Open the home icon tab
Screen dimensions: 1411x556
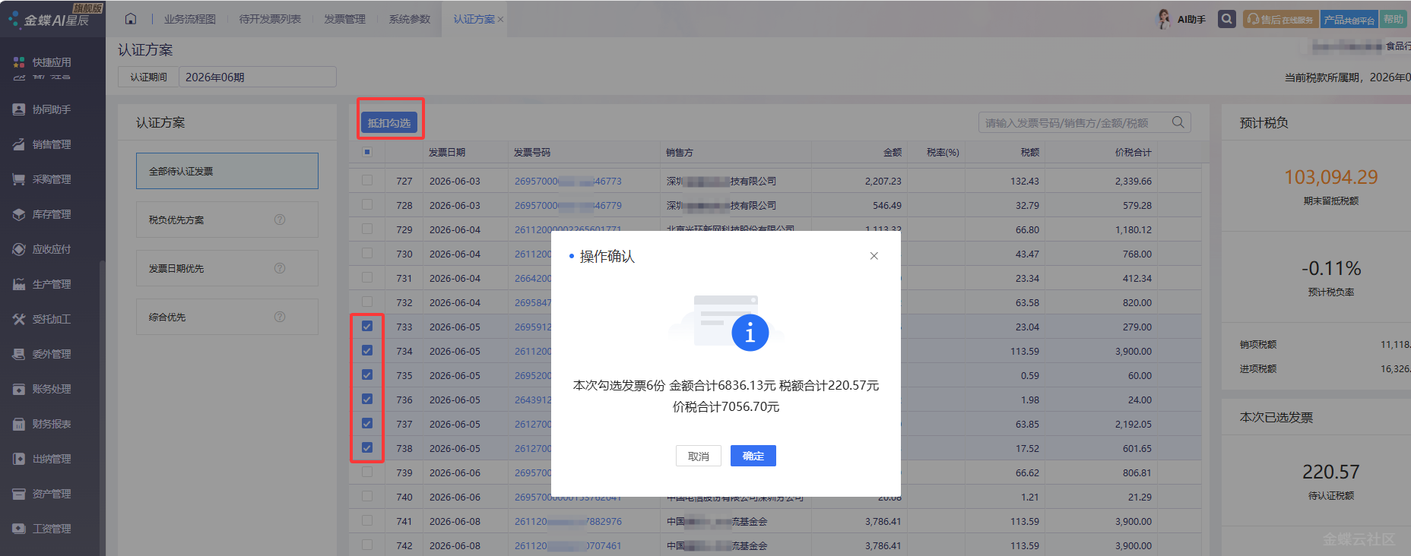click(x=131, y=19)
